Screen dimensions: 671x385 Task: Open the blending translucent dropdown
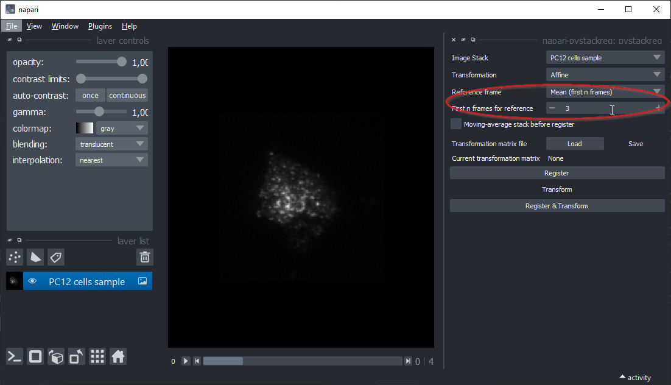tap(113, 144)
